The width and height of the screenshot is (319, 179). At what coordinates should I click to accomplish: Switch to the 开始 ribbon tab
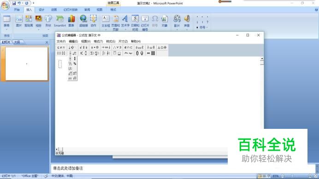[x=17, y=10]
